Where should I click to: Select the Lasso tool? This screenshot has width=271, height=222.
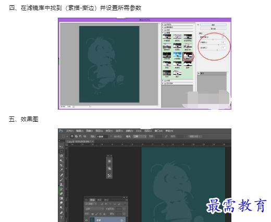click(61, 156)
